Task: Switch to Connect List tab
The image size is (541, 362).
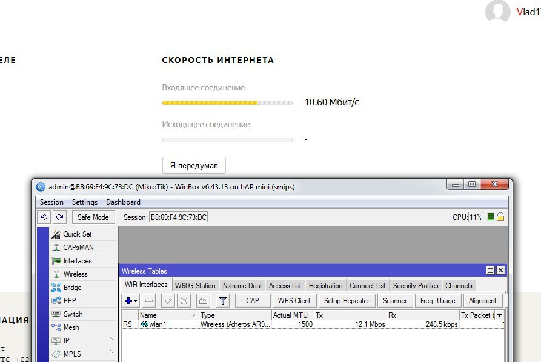Action: tap(368, 286)
